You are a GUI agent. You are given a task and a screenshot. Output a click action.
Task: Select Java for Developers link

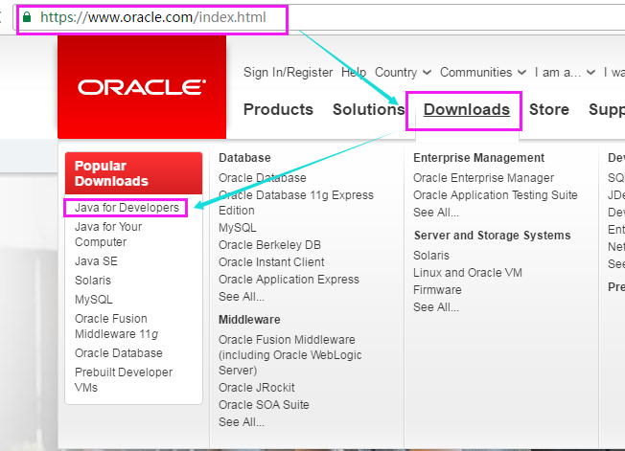127,208
